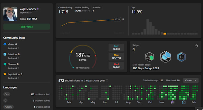Open the Current year dropdown
203x110 pixels.
(191, 80)
